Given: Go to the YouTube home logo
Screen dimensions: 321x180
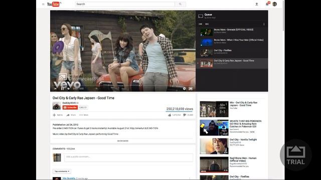Looking at the screenshot, I should (54, 4).
